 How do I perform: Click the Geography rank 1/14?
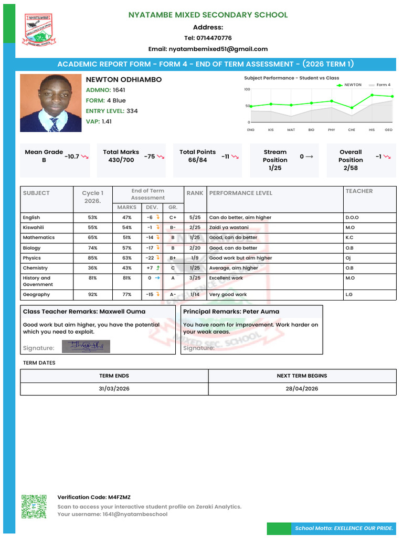point(195,294)
